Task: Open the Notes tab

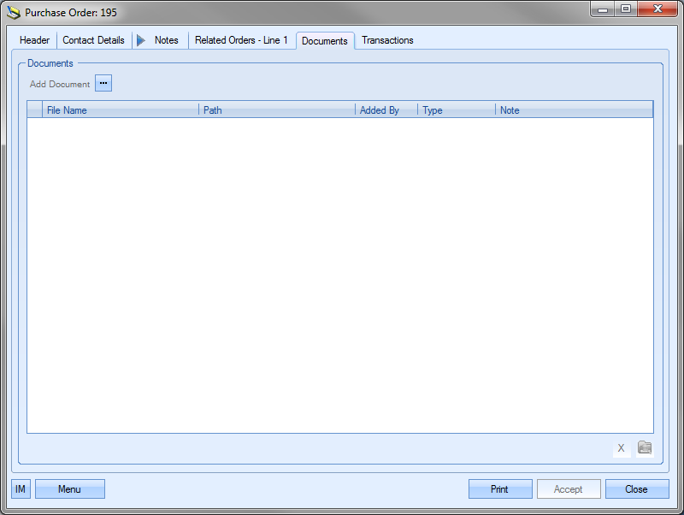Action: tap(166, 40)
